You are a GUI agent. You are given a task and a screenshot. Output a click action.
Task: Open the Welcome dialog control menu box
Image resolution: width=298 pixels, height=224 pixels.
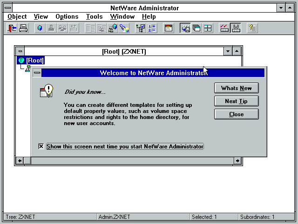[37, 73]
